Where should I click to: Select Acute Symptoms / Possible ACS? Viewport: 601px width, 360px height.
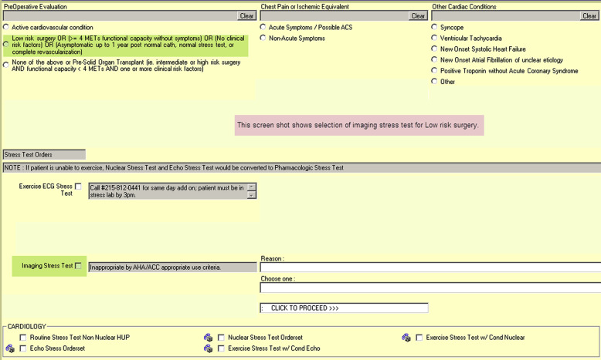pos(263,27)
